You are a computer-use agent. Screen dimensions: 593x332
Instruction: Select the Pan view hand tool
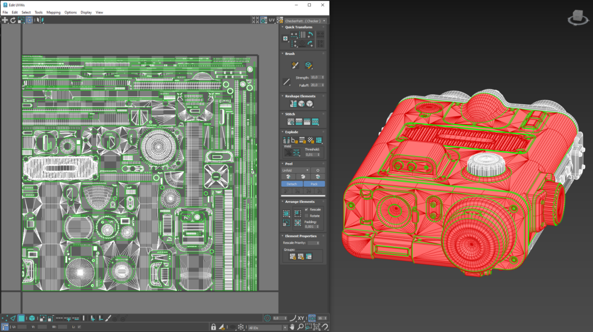pos(292,327)
